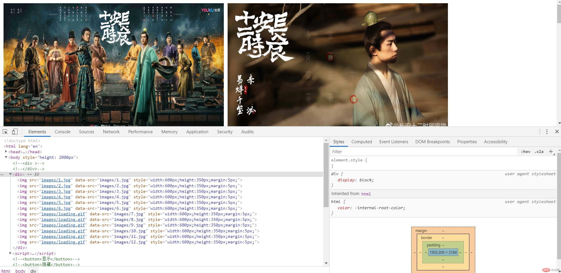Image resolution: width=561 pixels, height=273 pixels.
Task: Go to the Performance tab
Action: (140, 132)
